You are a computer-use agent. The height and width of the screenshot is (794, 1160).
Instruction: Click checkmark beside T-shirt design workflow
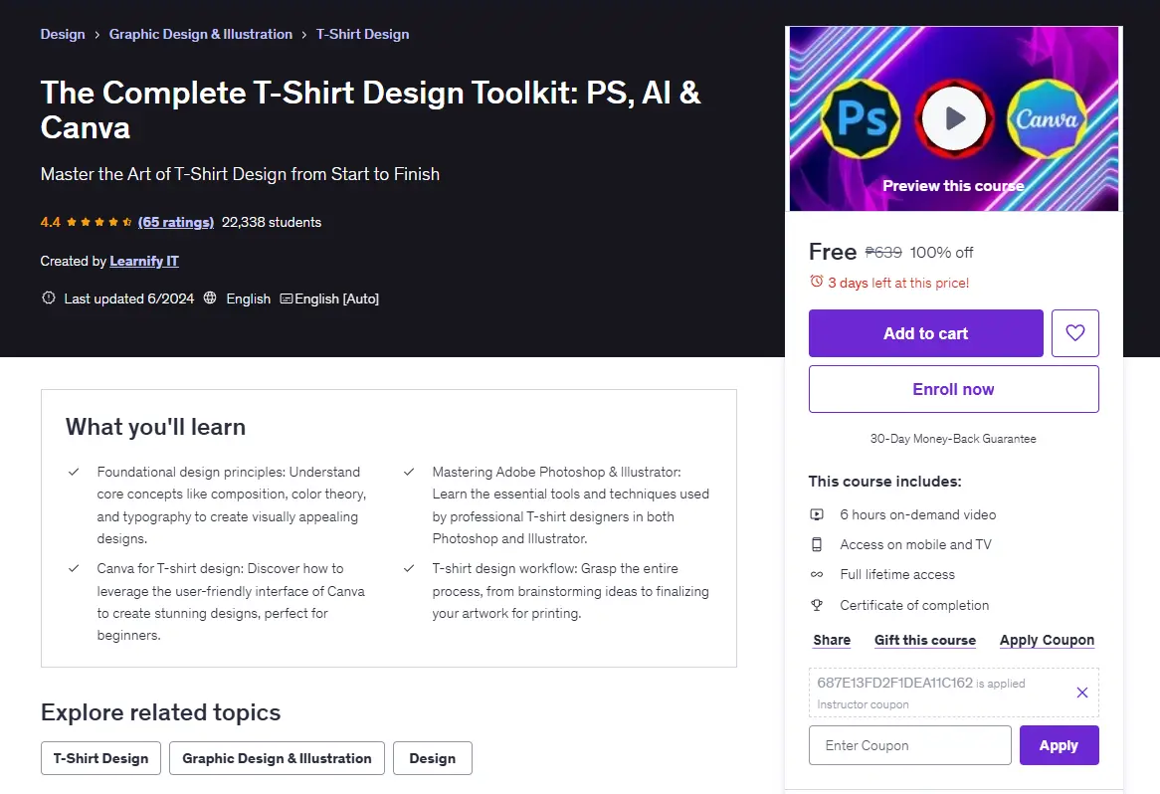408,568
